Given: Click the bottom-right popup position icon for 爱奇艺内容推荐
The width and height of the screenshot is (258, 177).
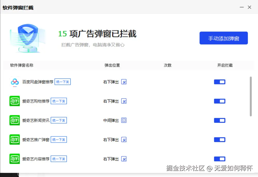Looking at the screenshot, I should click(124, 159).
